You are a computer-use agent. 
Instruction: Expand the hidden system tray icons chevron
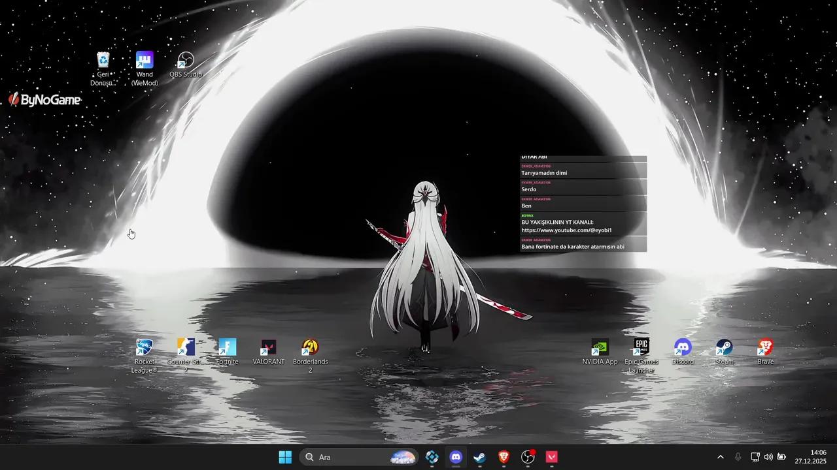tap(721, 457)
